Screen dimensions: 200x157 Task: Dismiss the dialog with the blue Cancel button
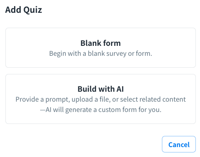coord(179,144)
